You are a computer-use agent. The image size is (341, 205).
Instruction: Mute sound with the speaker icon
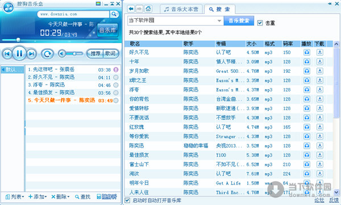(62, 54)
